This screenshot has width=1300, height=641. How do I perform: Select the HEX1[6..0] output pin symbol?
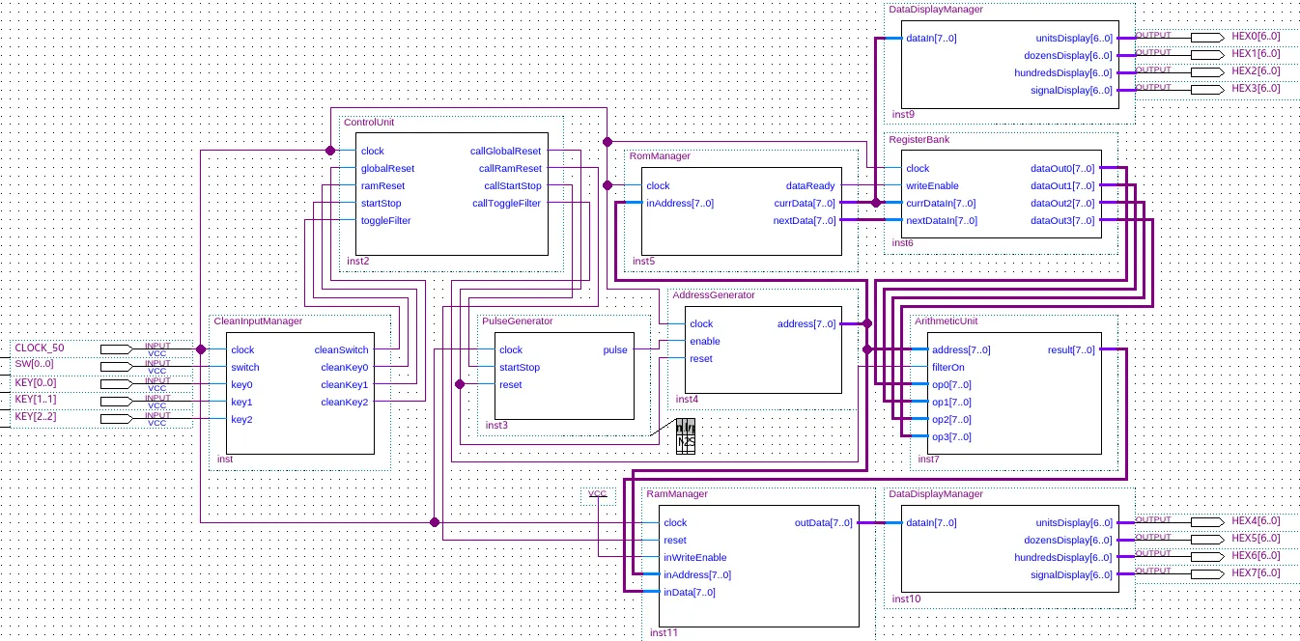pyautogui.click(x=1207, y=54)
